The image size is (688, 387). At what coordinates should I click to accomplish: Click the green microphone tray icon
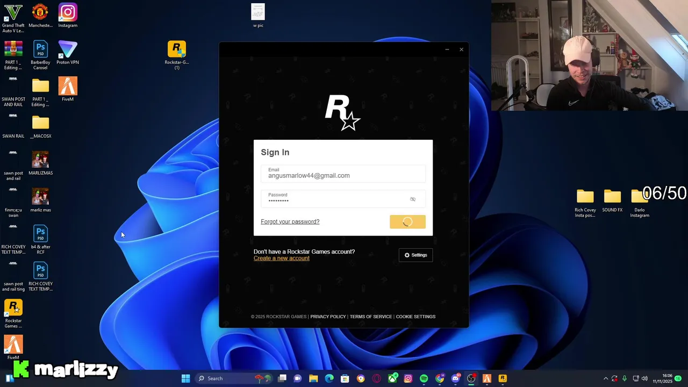click(x=625, y=378)
